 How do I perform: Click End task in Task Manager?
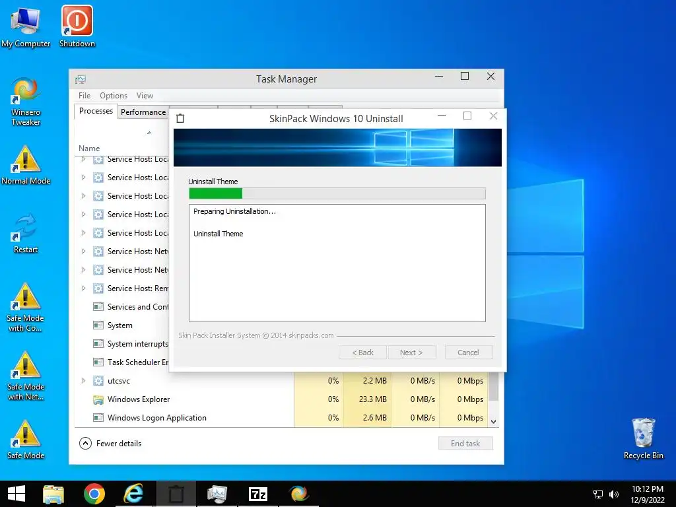coord(465,444)
